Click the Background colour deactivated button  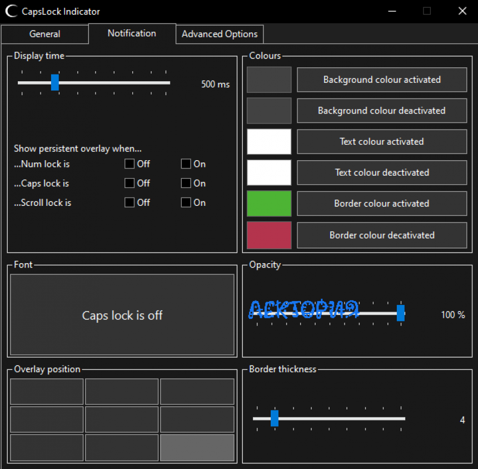point(382,111)
